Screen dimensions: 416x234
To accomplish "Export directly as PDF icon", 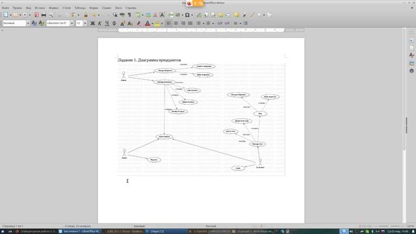I will click(x=36, y=15).
